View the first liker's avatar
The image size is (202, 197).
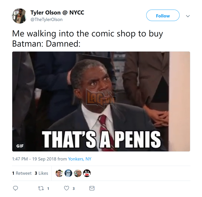pyautogui.click(x=59, y=173)
